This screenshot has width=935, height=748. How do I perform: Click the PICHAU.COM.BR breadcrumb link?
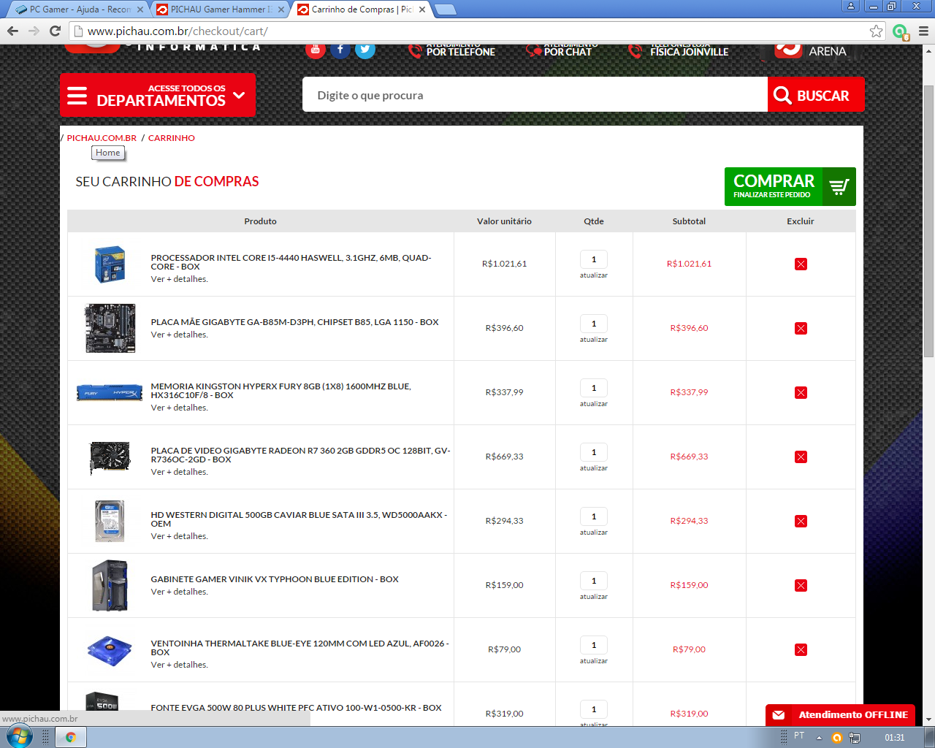[x=102, y=138]
